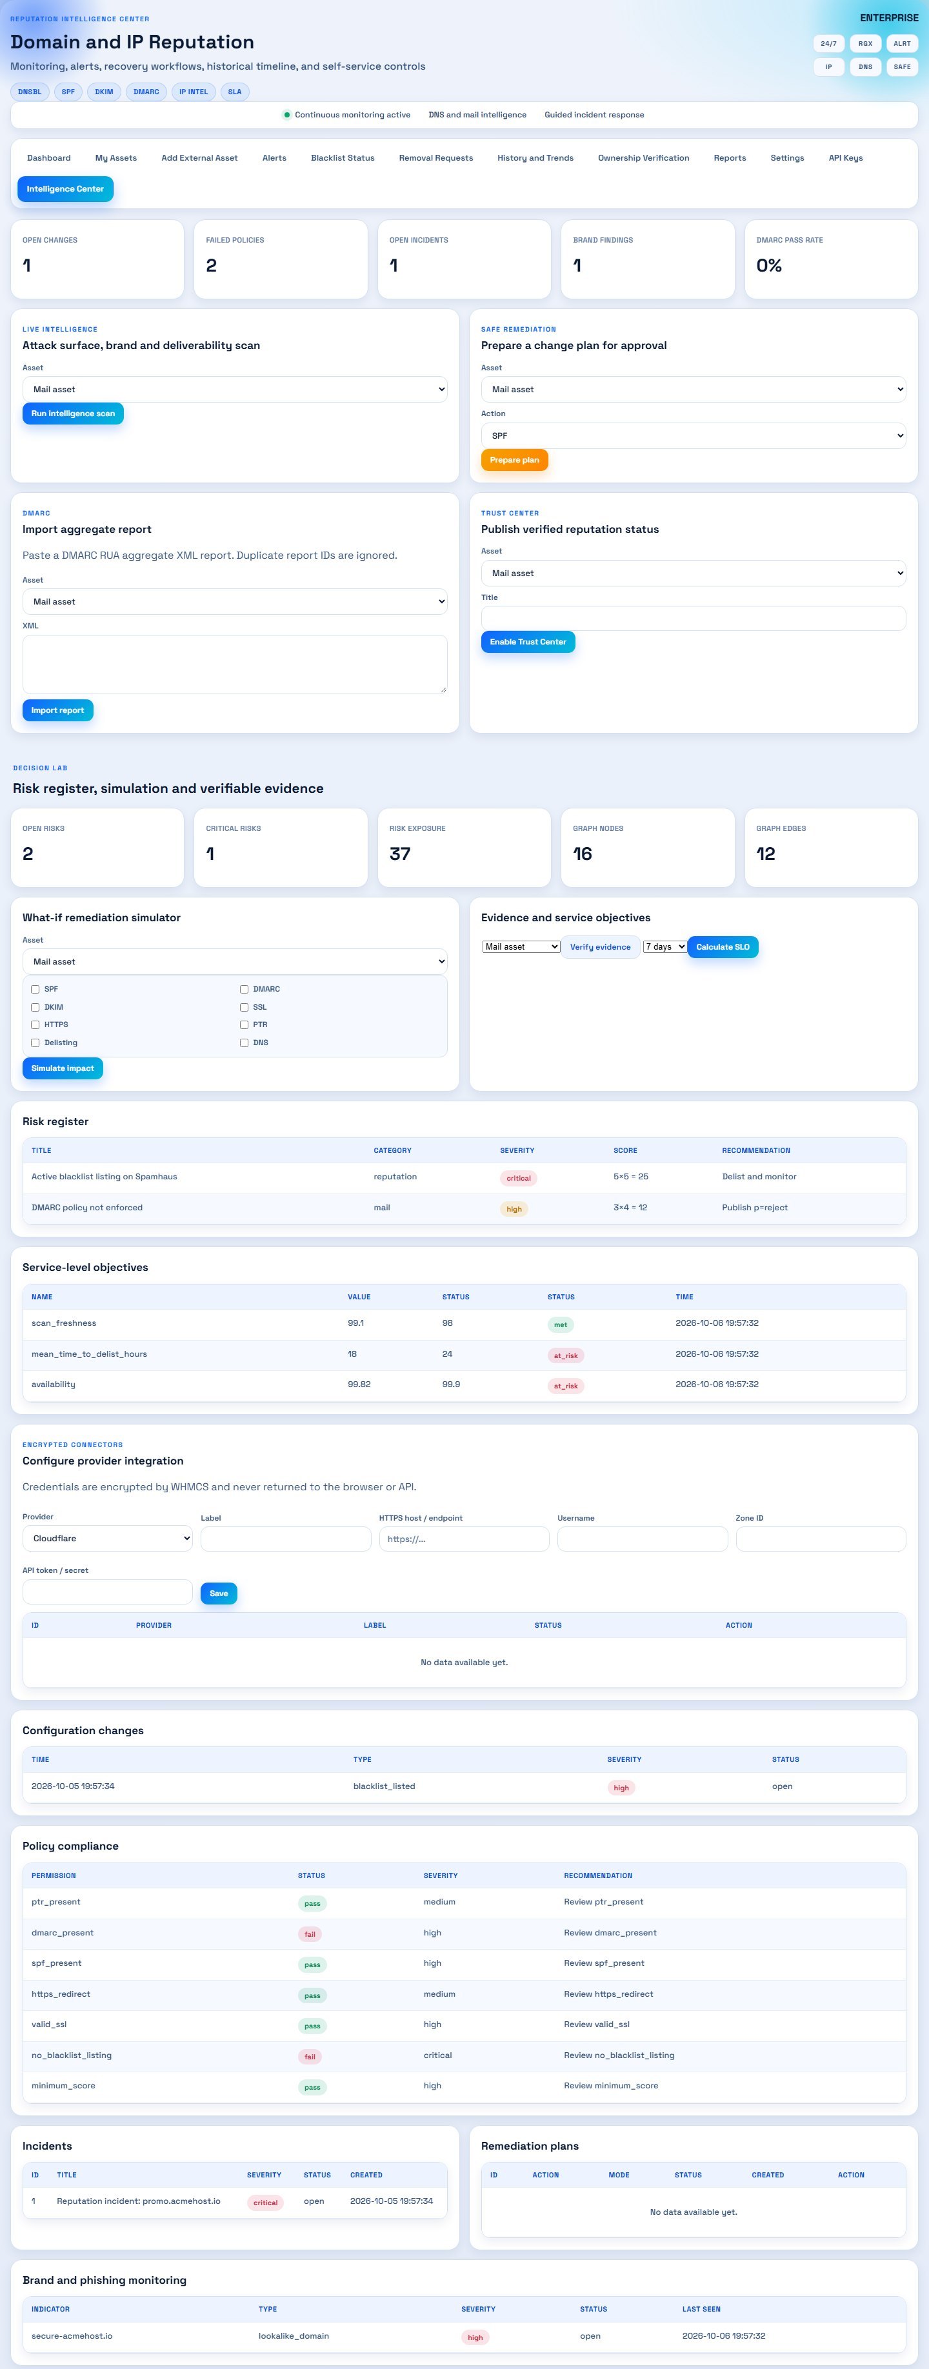Screen dimensions: 929x2369
Task: Toggle the Delisting checkbox
Action: click(x=35, y=1043)
